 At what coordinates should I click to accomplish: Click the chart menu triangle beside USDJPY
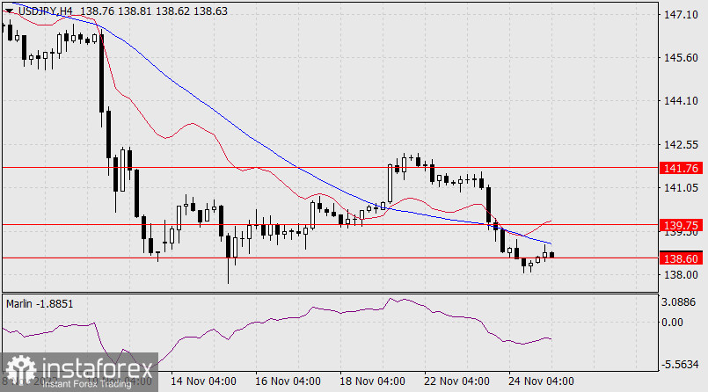point(9,11)
